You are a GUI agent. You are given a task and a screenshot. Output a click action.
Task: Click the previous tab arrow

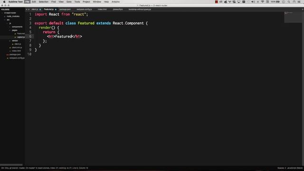[x=27, y=9]
